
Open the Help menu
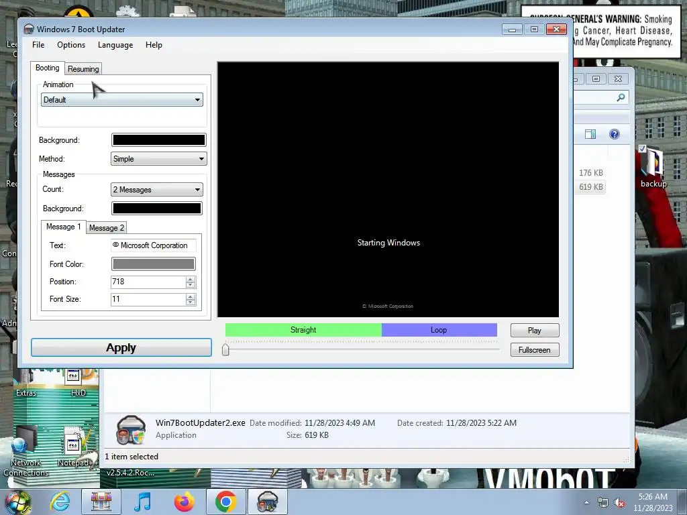click(x=154, y=45)
